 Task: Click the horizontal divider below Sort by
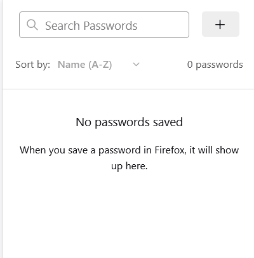[128, 89]
